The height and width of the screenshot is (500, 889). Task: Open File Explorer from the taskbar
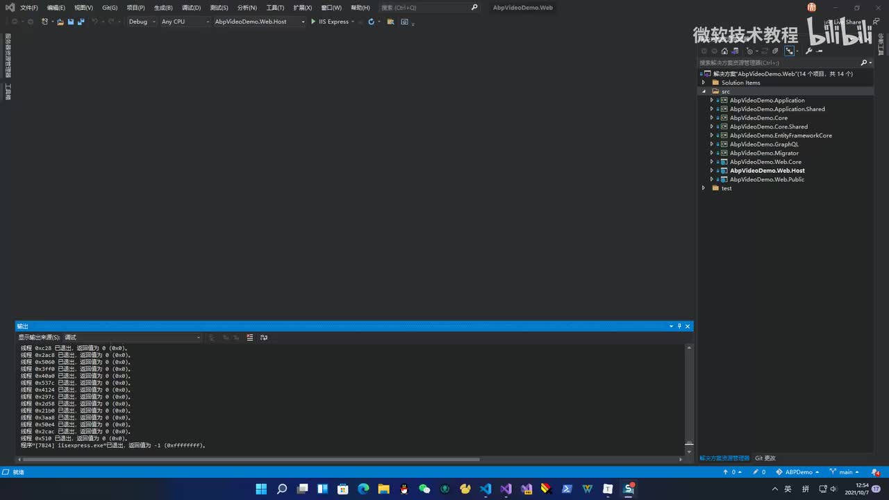pos(383,489)
